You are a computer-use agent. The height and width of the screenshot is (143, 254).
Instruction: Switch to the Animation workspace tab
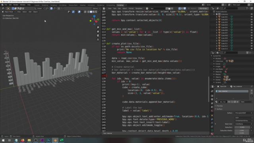pyautogui.click(x=91, y=5)
